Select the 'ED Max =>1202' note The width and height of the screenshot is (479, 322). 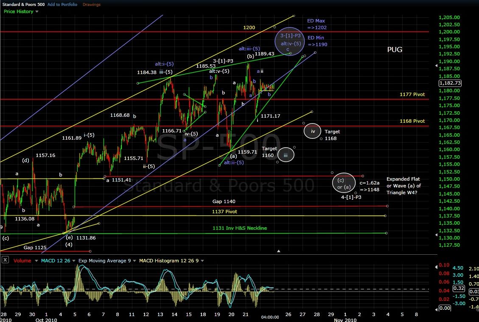[x=317, y=24]
